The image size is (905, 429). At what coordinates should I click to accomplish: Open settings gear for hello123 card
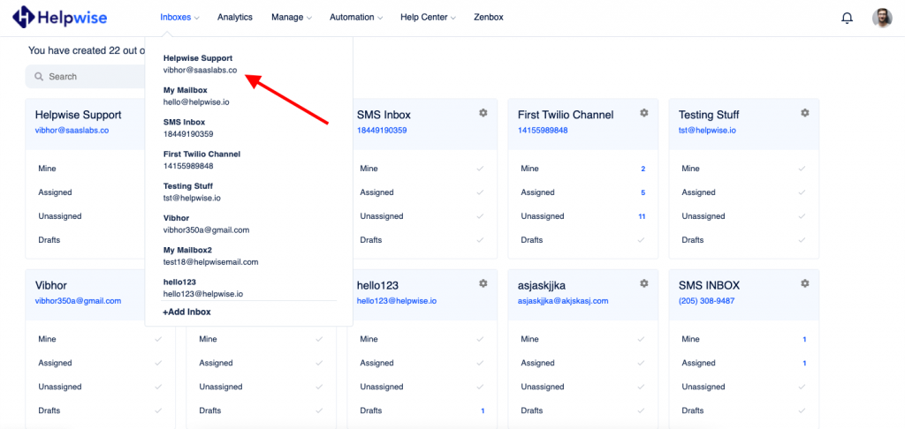click(x=483, y=283)
